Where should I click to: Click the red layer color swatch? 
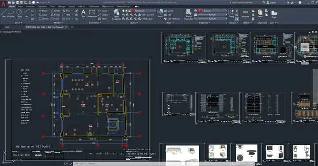[x=133, y=11]
